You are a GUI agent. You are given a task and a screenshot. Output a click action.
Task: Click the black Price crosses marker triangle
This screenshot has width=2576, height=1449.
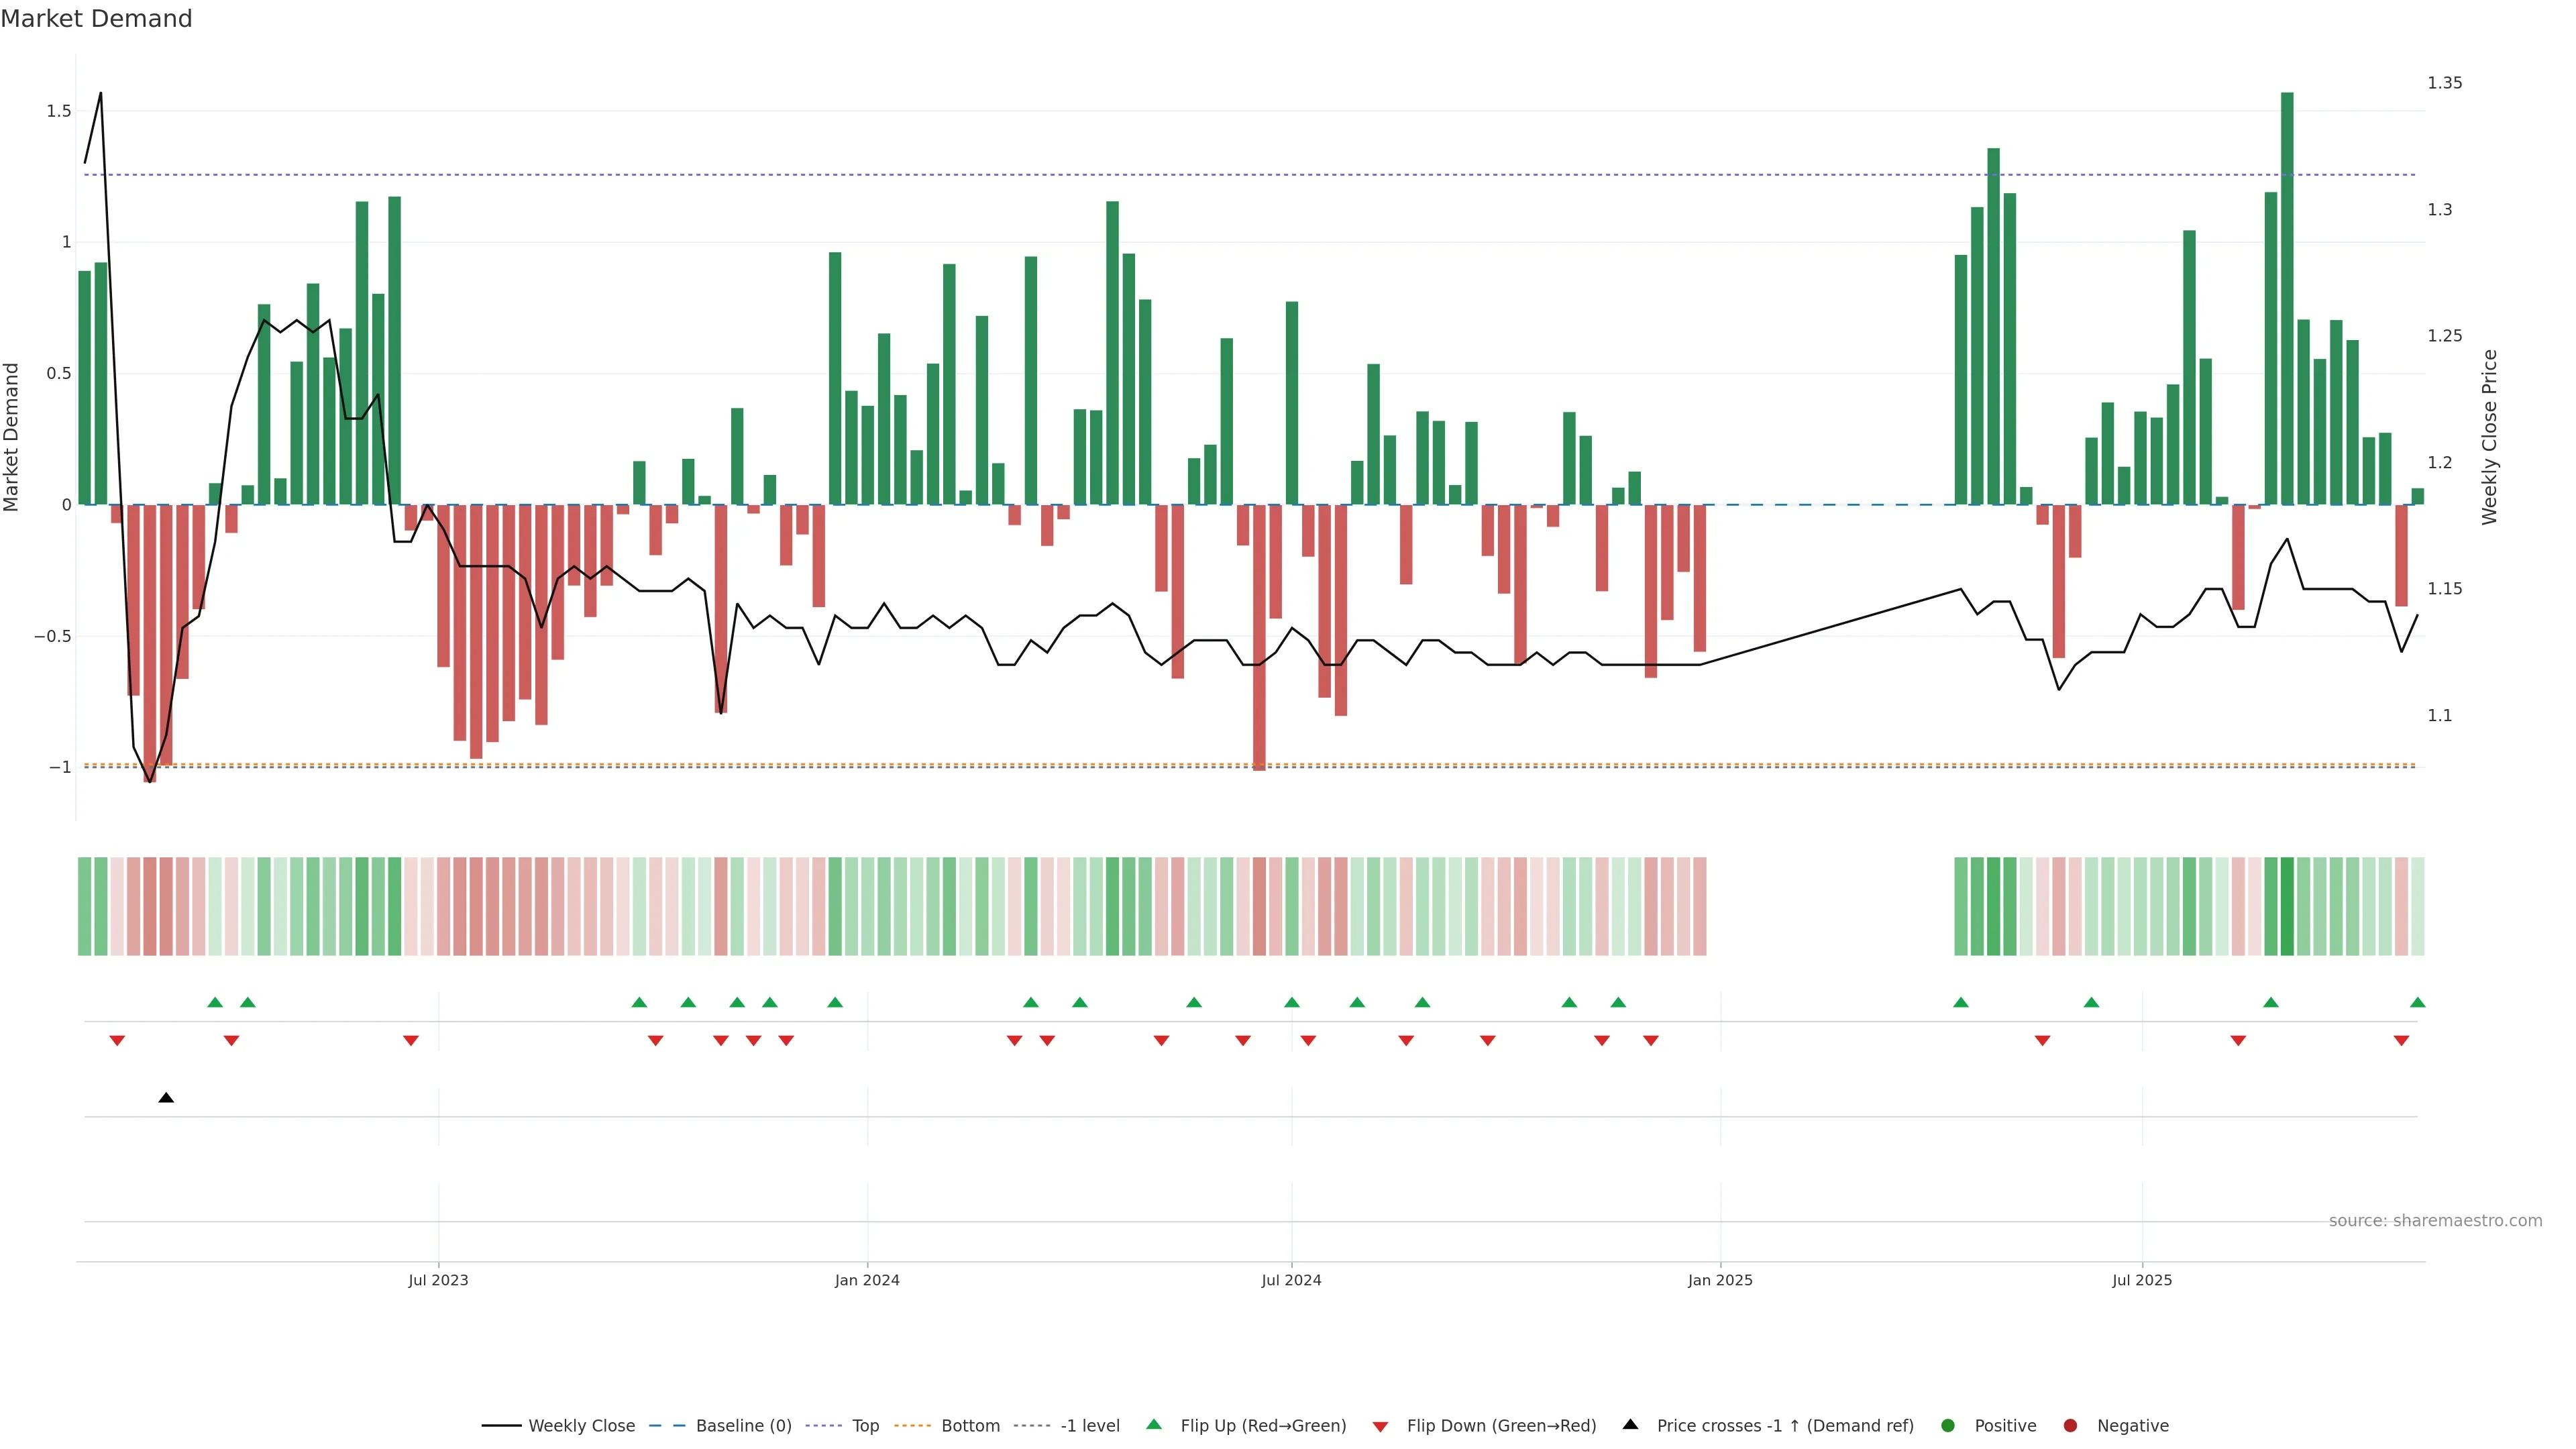pos(166,1098)
